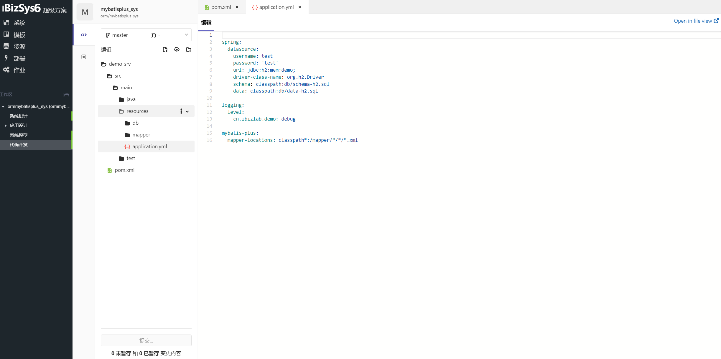721x359 pixels.
Task: Select application.yml in the file tree
Action: click(x=146, y=146)
